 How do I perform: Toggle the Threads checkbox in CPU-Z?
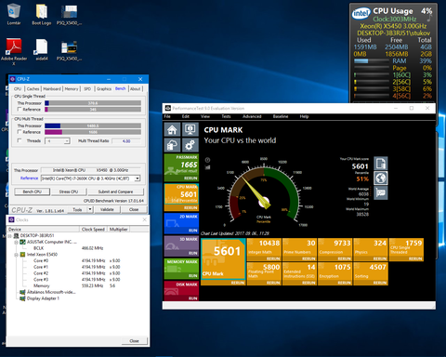(x=20, y=140)
